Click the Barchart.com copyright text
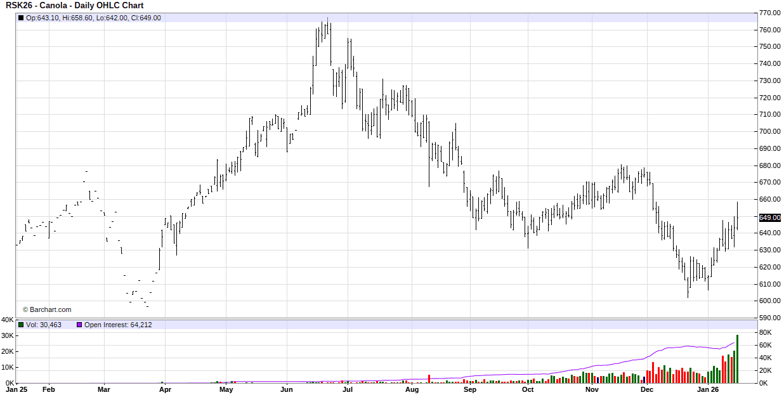 (47, 310)
